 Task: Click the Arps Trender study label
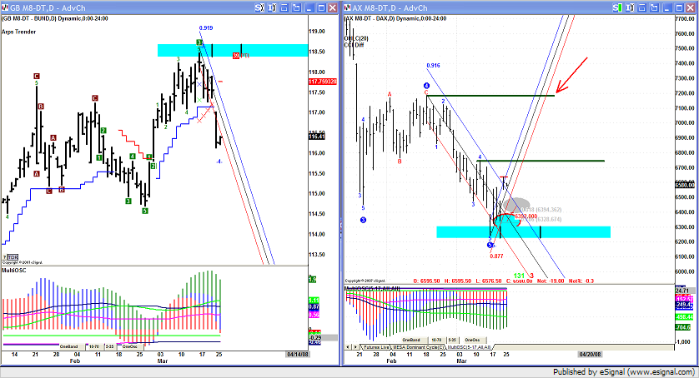[x=19, y=33]
